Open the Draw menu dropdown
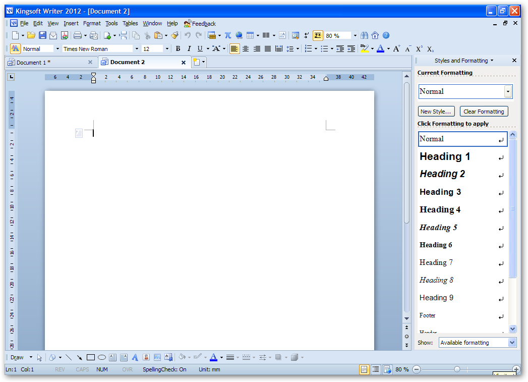528x382 pixels. [x=22, y=357]
